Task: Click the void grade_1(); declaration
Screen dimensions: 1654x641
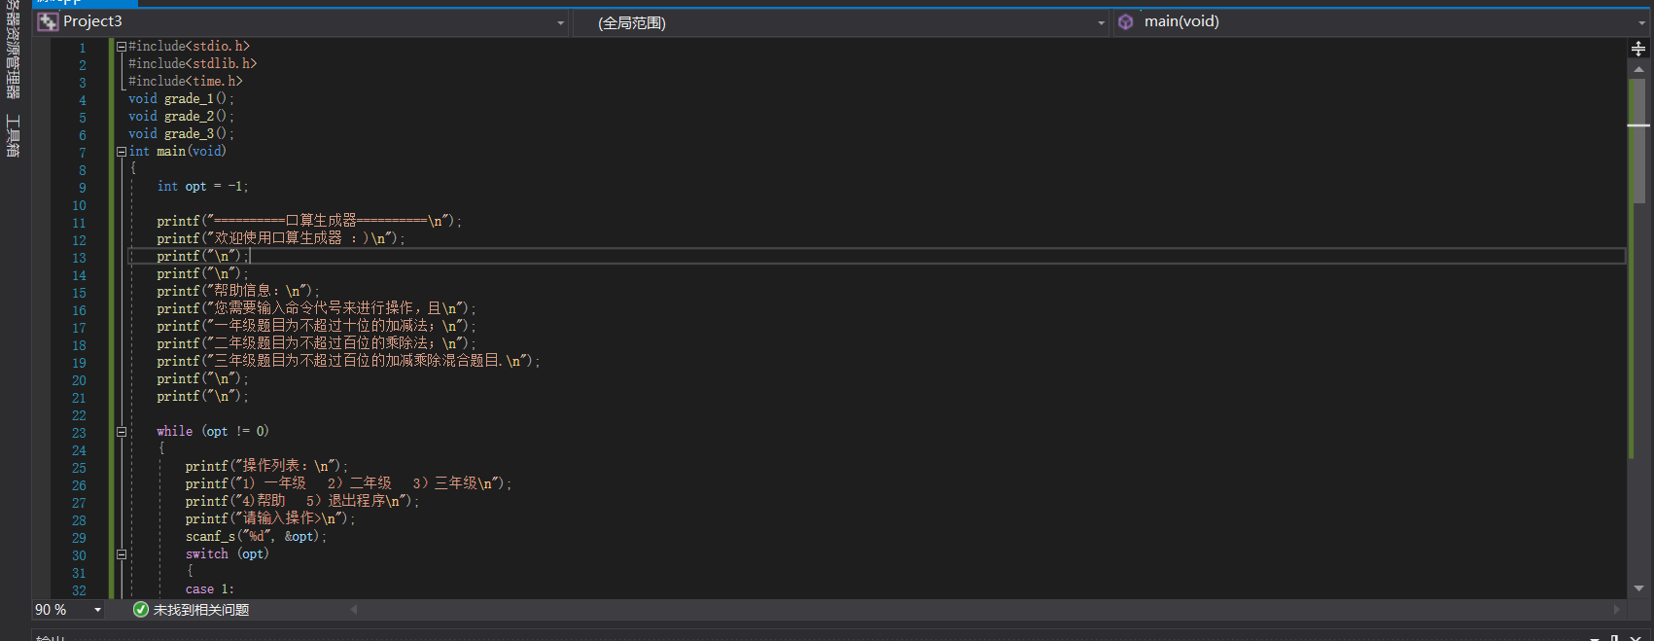Action: pos(182,98)
